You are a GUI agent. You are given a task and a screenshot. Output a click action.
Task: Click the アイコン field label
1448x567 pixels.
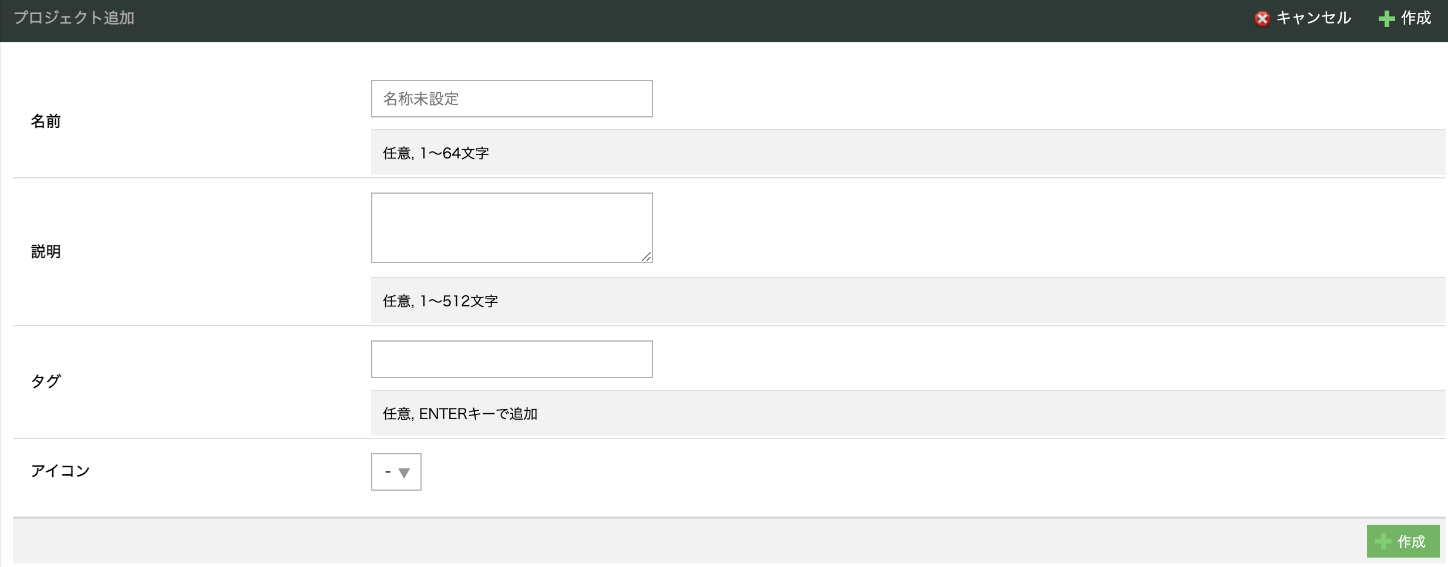pyautogui.click(x=60, y=471)
